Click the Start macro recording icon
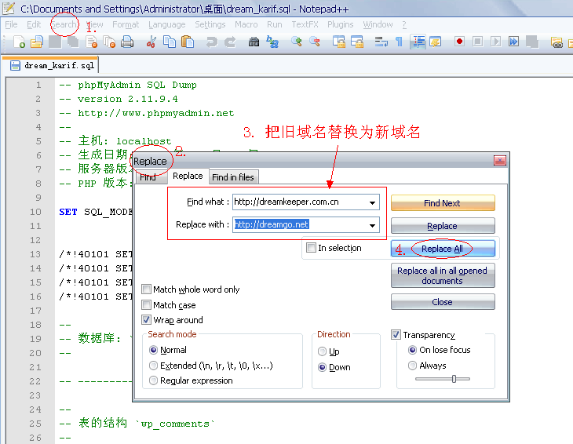Screen dimensions: 573x444 [459, 42]
